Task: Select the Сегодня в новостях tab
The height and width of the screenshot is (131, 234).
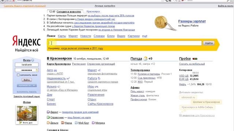Action: pyautogui.click(x=69, y=11)
